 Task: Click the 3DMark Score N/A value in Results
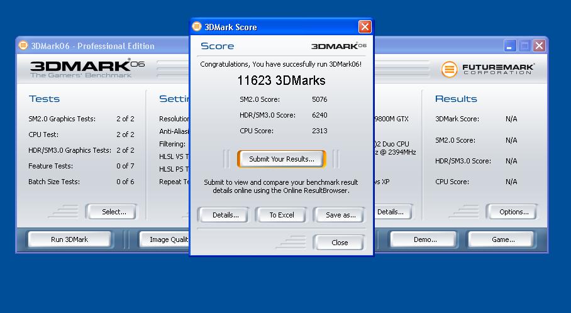click(x=511, y=119)
